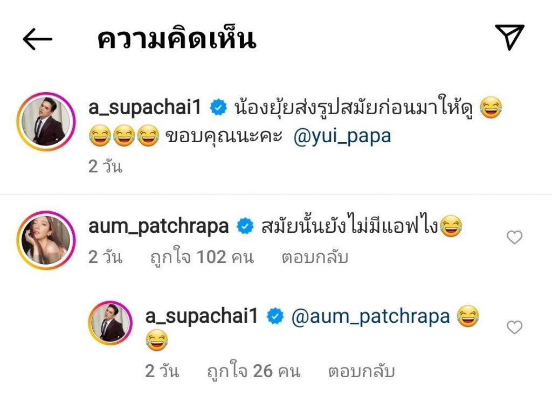This screenshot has height=396, width=552.
Task: Open a_supachai1 username in the reply
Action: tap(202, 316)
